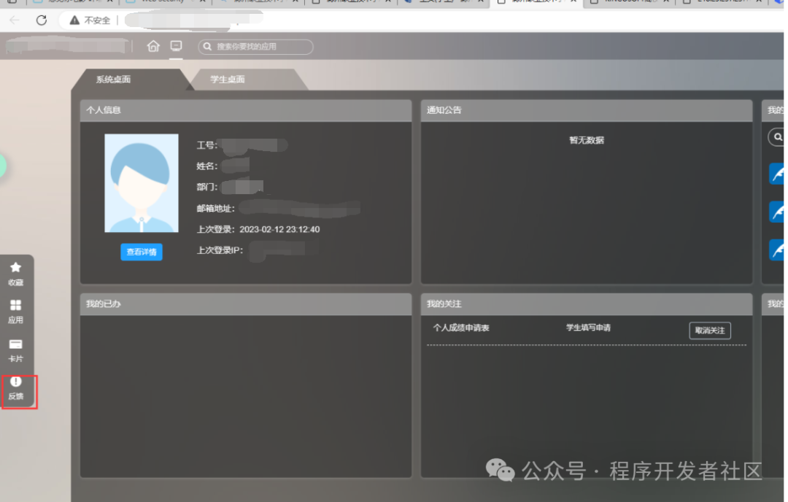The height and width of the screenshot is (502, 788).
Task: Switch to the 学生桌面 tab
Action: [x=228, y=80]
